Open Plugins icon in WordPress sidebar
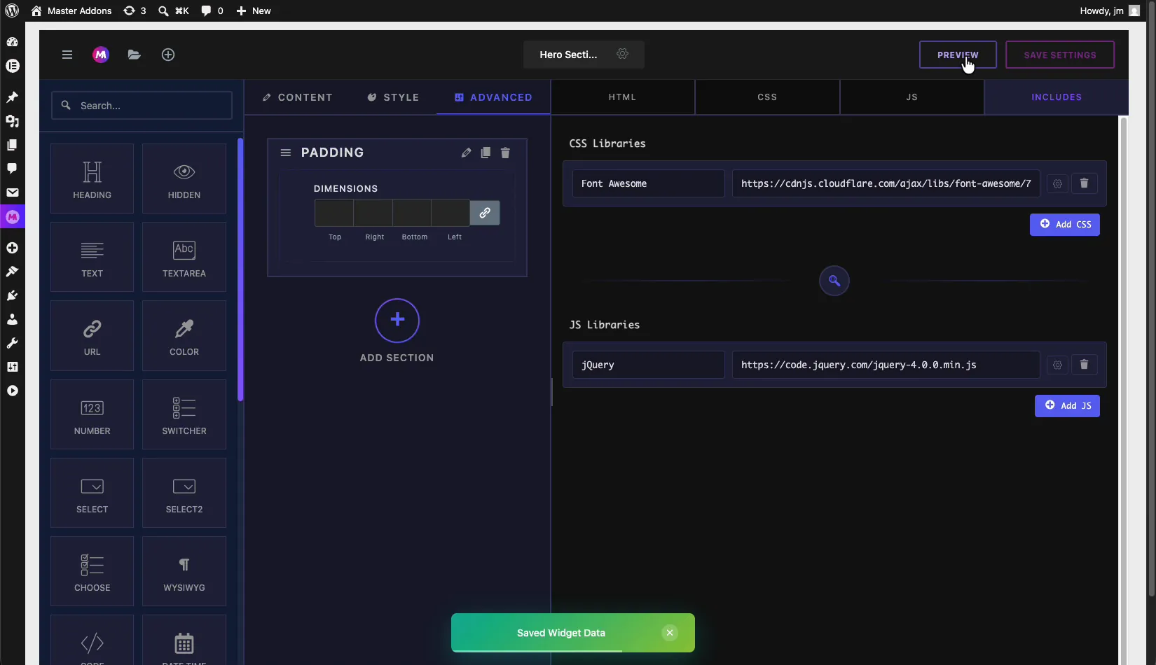Image resolution: width=1156 pixels, height=665 pixels. [x=12, y=295]
